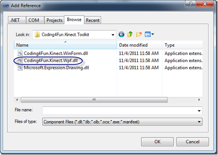The width and height of the screenshot is (218, 155).
Task: Create a new folder
Action: click(x=139, y=34)
